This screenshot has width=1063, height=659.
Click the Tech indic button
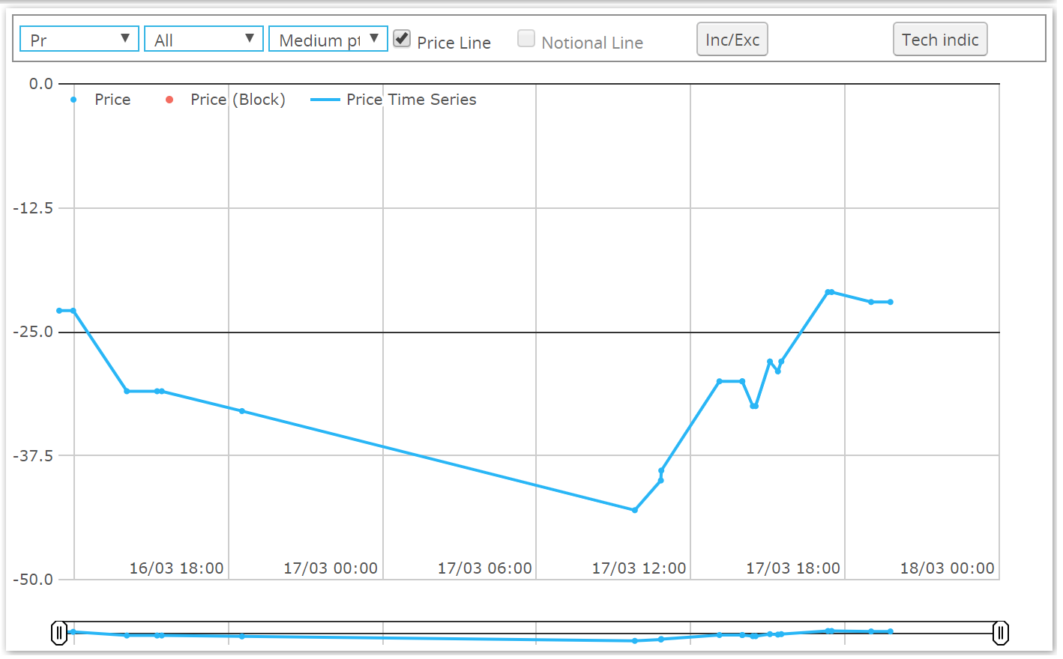click(940, 39)
